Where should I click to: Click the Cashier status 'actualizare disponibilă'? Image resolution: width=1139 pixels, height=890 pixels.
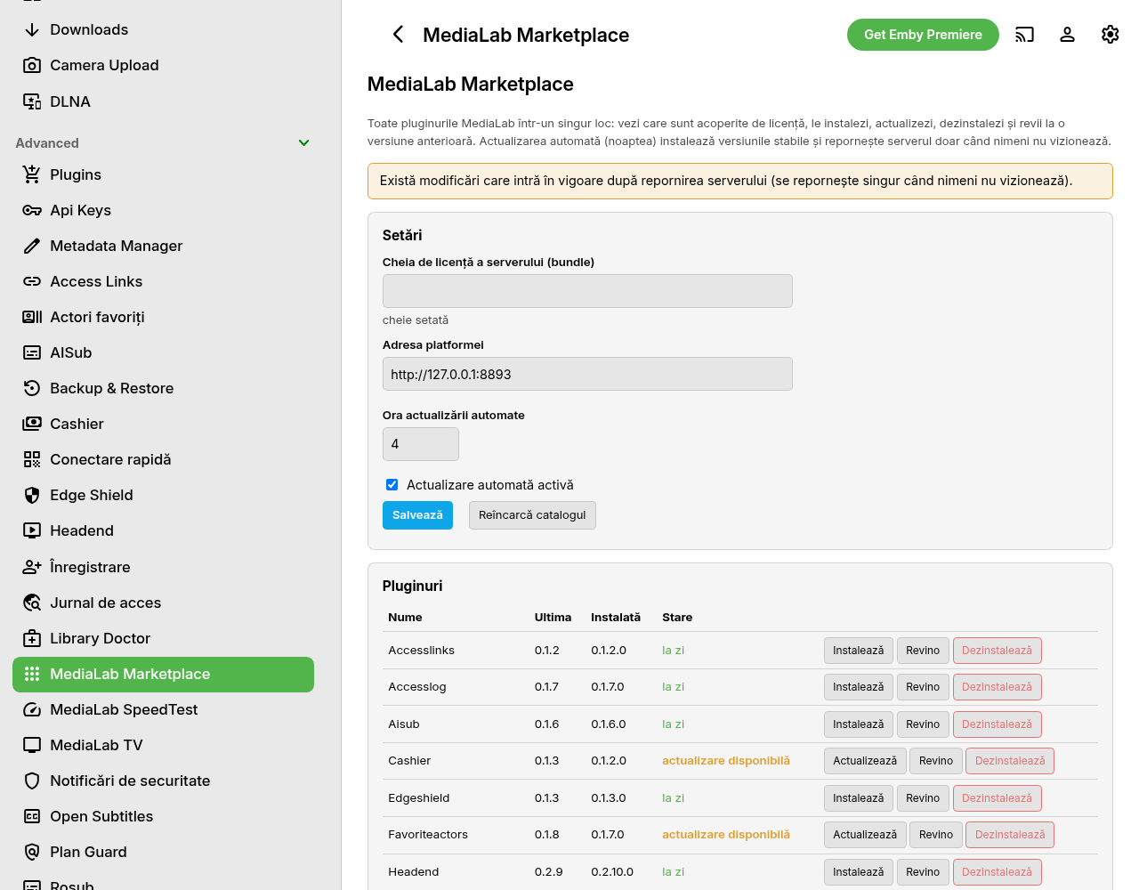tap(726, 761)
